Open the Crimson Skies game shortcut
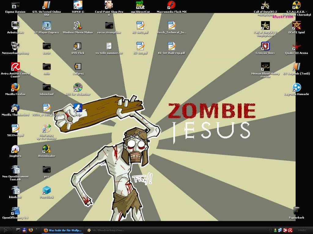313x234 pixels. (265, 46)
